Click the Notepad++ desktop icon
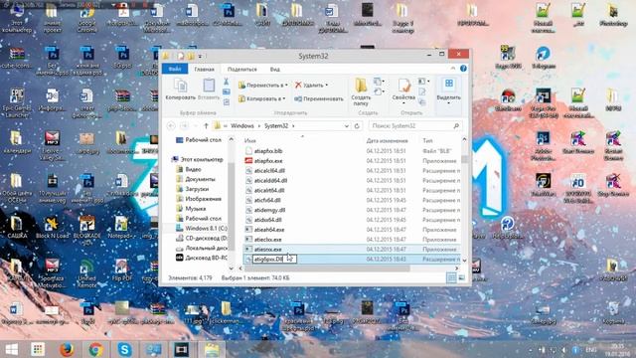The width and height of the screenshot is (636, 358). (x=121, y=227)
